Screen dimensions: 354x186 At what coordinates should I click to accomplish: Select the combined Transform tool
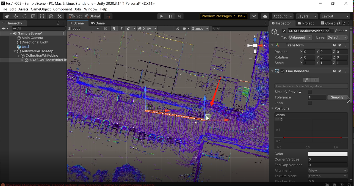pyautogui.click(x=51, y=16)
